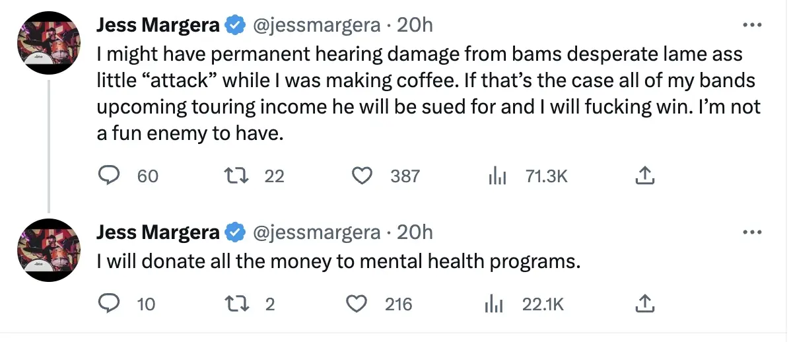Open more options menu on second tweet

pyautogui.click(x=752, y=232)
